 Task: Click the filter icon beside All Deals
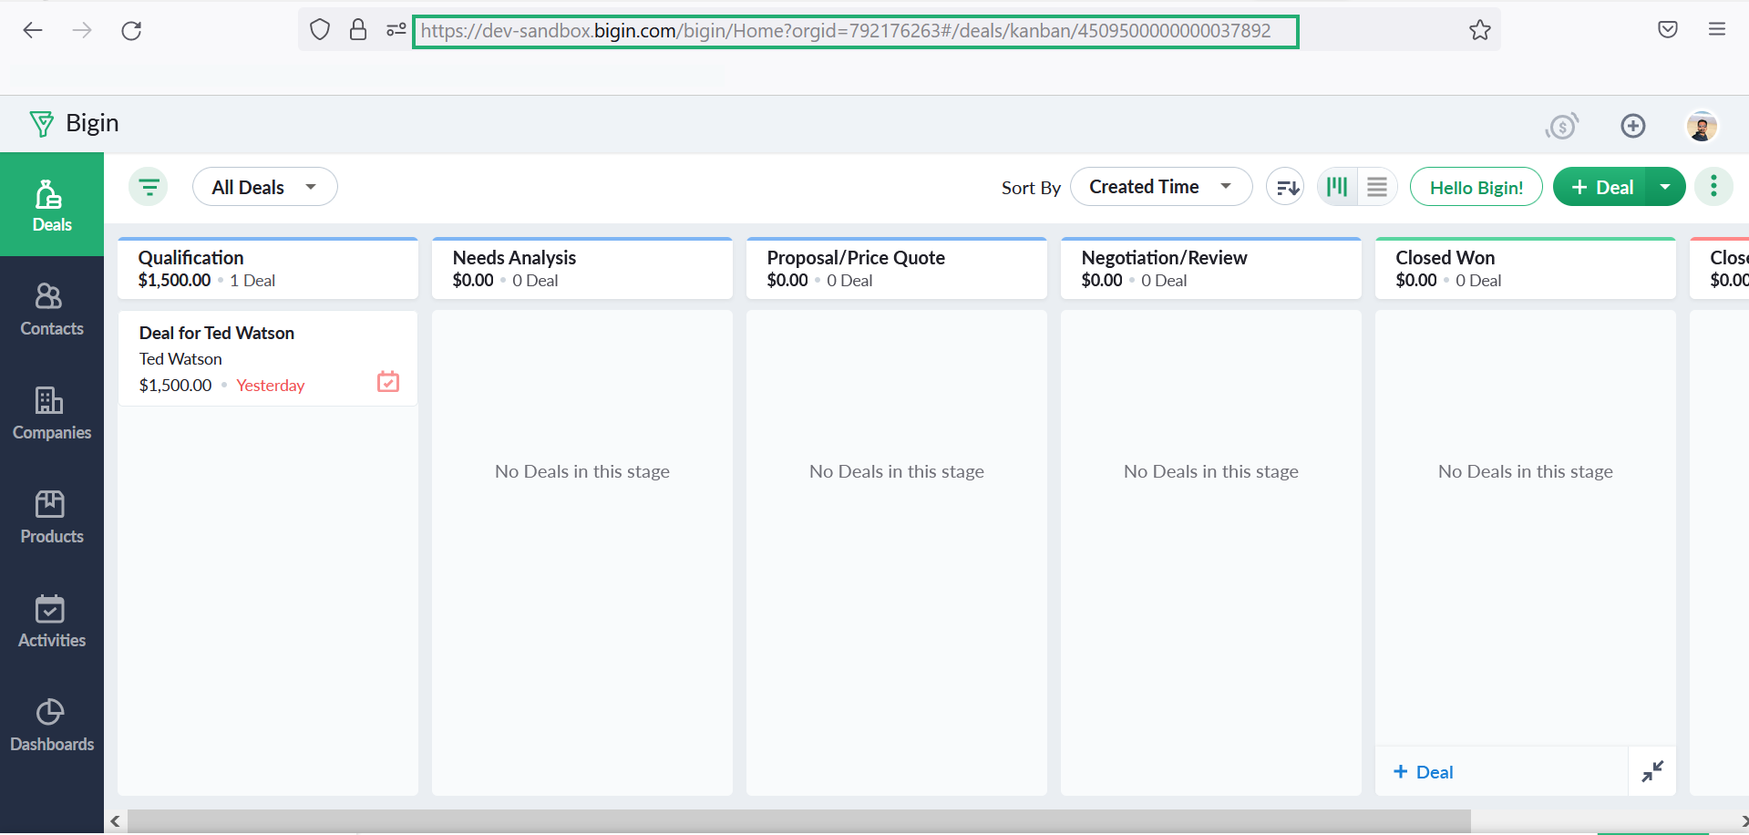(149, 187)
